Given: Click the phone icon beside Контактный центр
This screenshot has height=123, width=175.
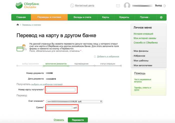Looking at the screenshot, I should pyautogui.click(x=72, y=5).
